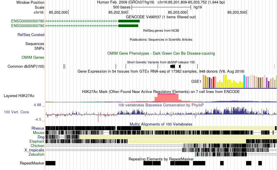Open the RepeatMasker track label

32,163
